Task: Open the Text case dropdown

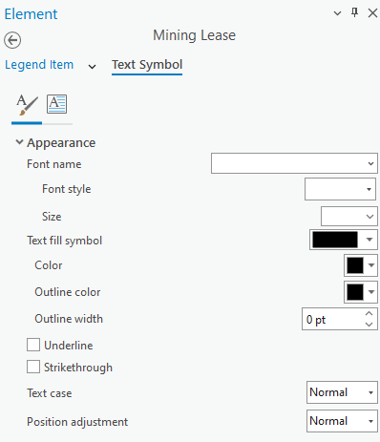Action: point(342,392)
